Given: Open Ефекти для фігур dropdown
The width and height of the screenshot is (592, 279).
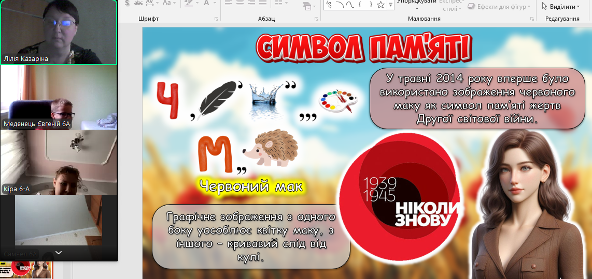Looking at the screenshot, I should tap(500, 6).
